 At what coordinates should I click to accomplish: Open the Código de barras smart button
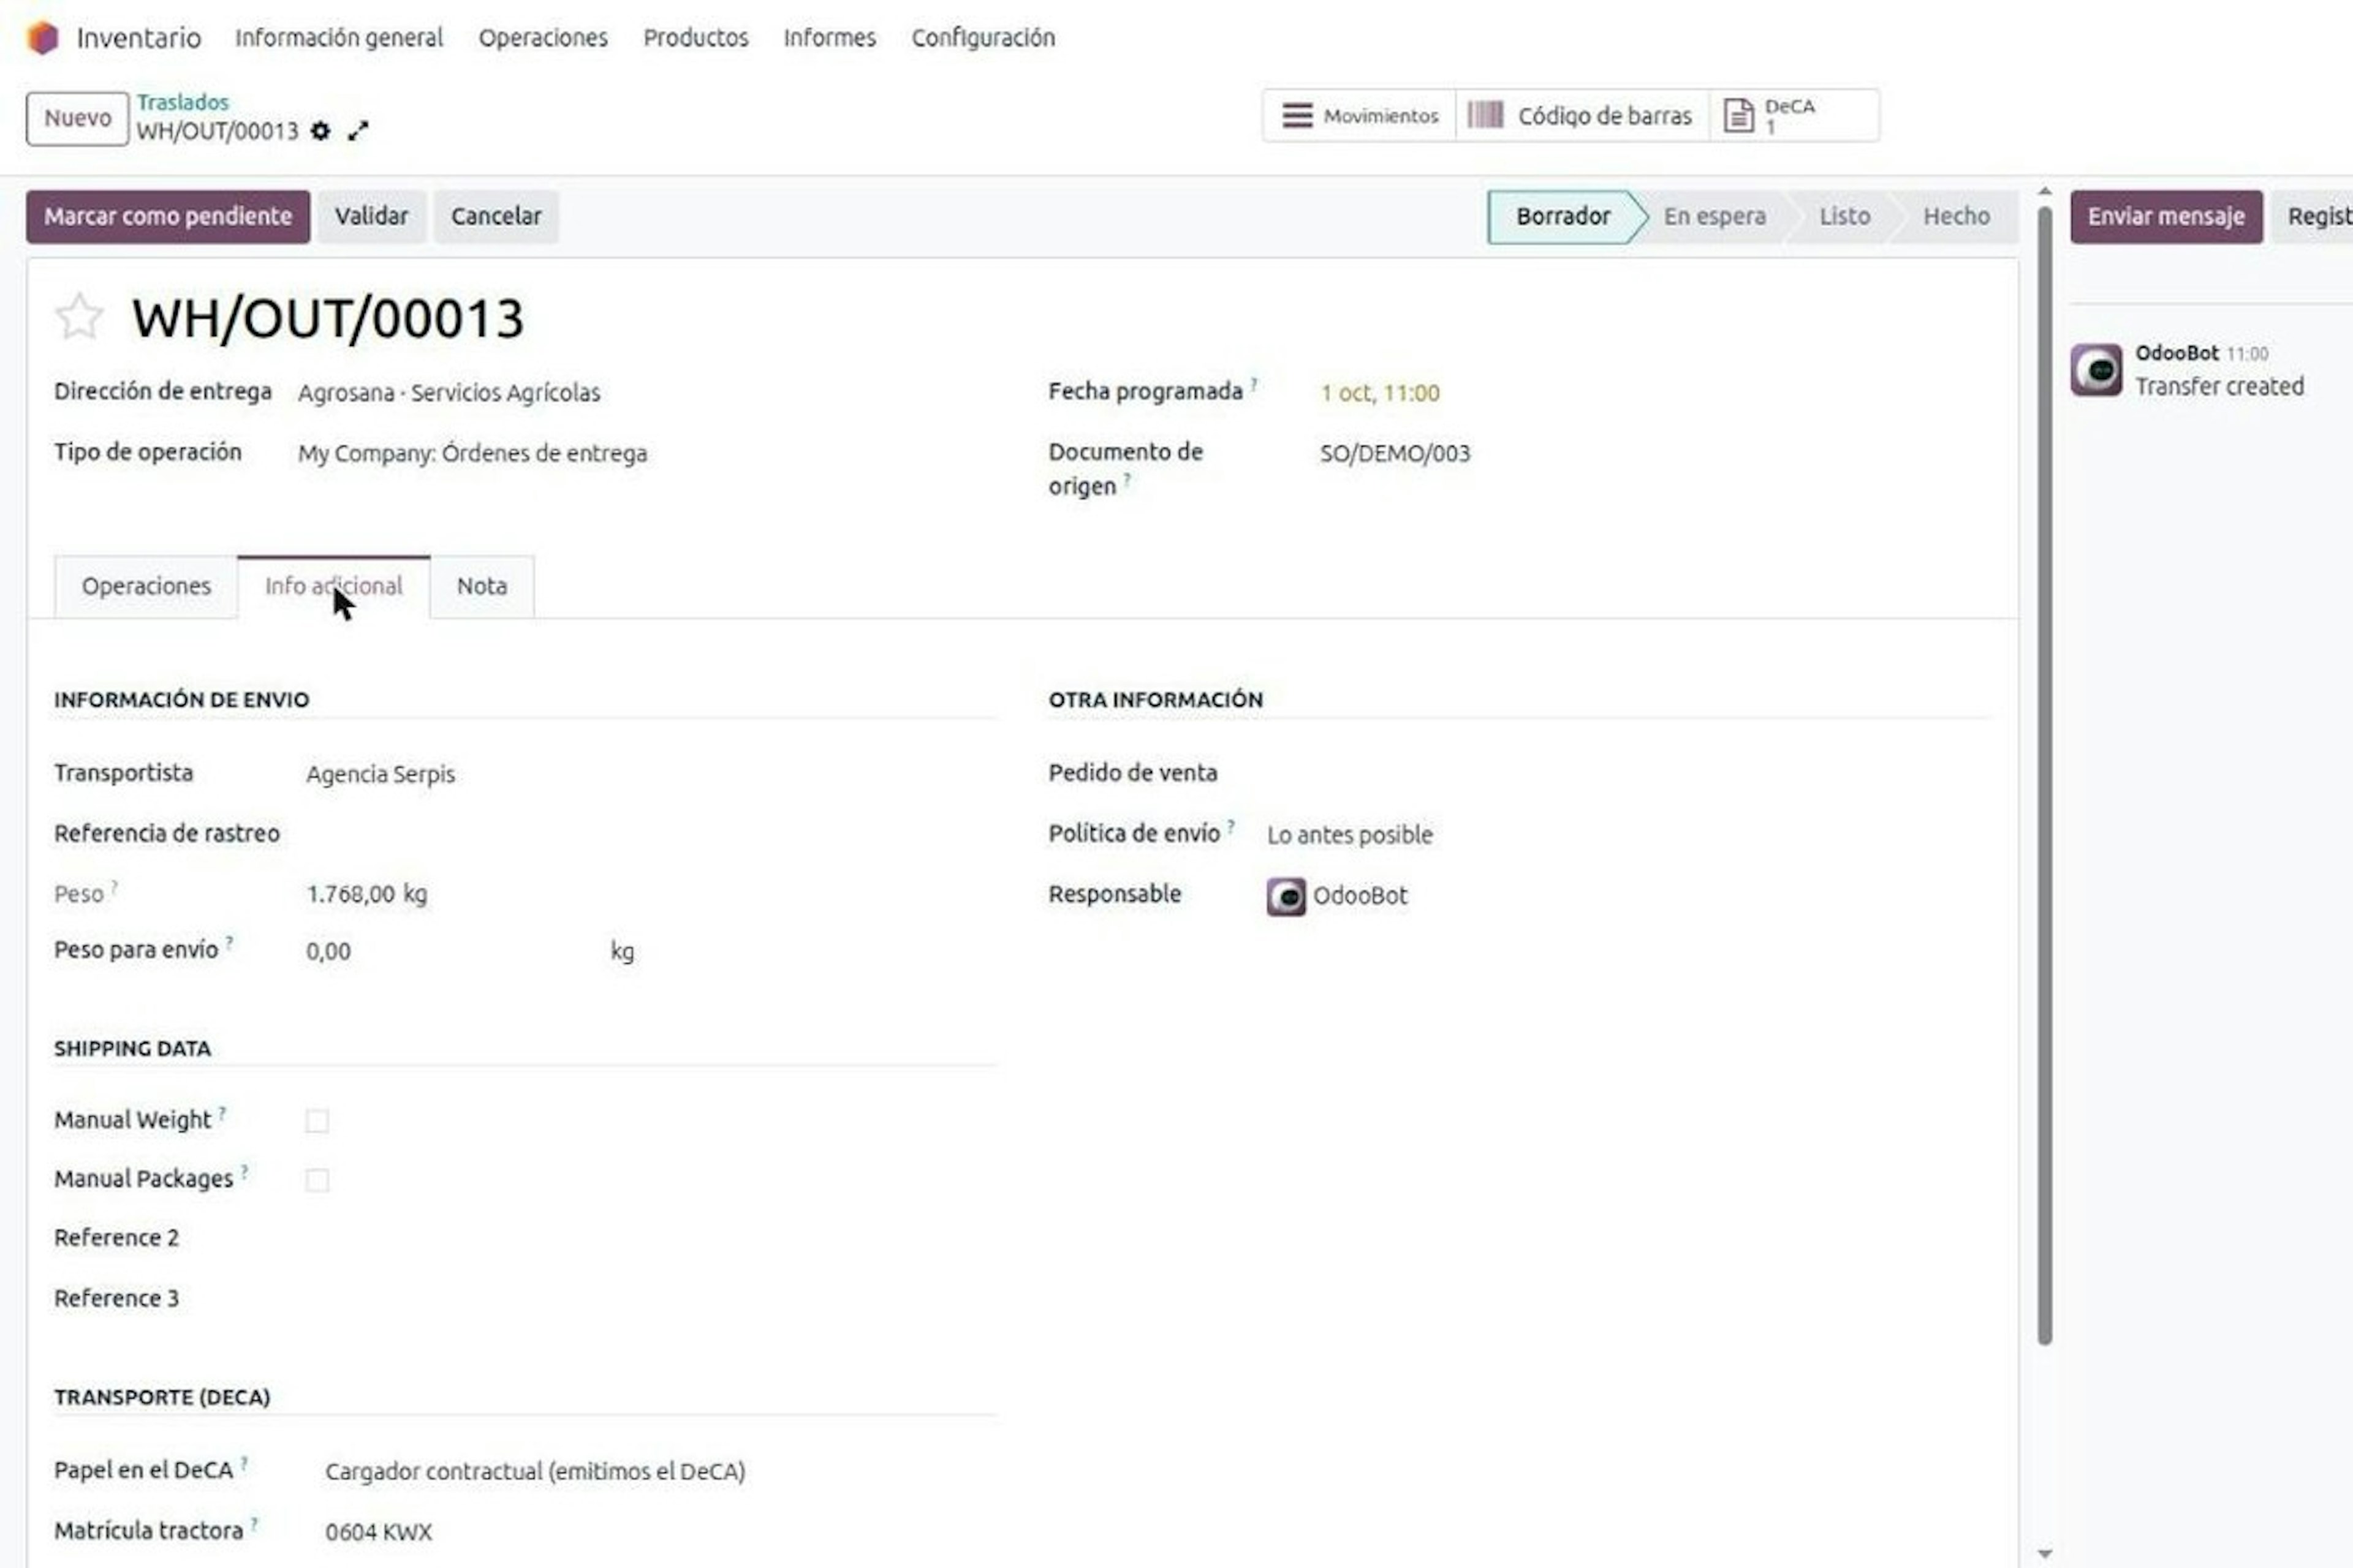1582,116
